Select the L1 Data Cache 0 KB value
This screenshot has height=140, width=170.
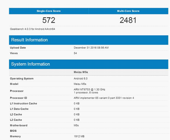point(77,109)
